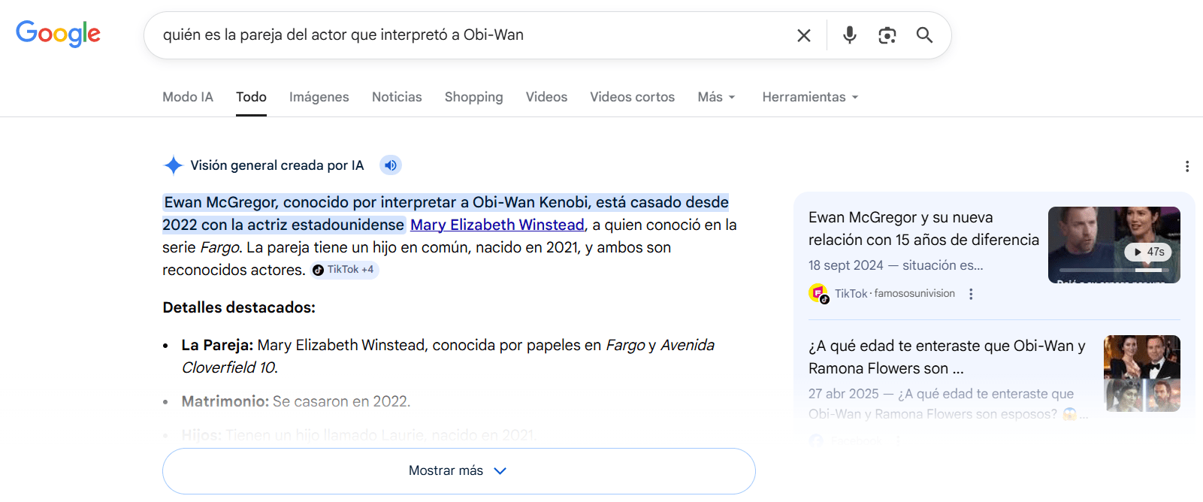
Task: Open options for TikTok famososunivision result
Action: pyautogui.click(x=971, y=294)
